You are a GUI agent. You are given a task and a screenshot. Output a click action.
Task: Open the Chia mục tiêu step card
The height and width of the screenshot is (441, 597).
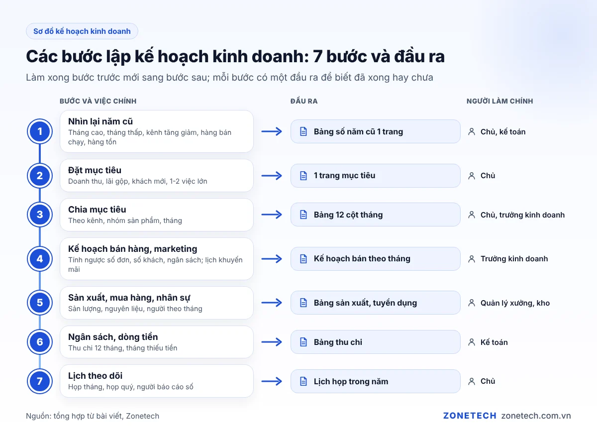pyautogui.click(x=157, y=215)
